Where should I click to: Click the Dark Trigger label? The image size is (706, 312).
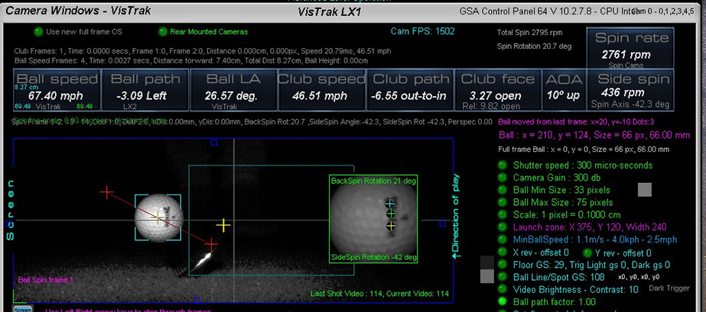click(x=669, y=288)
